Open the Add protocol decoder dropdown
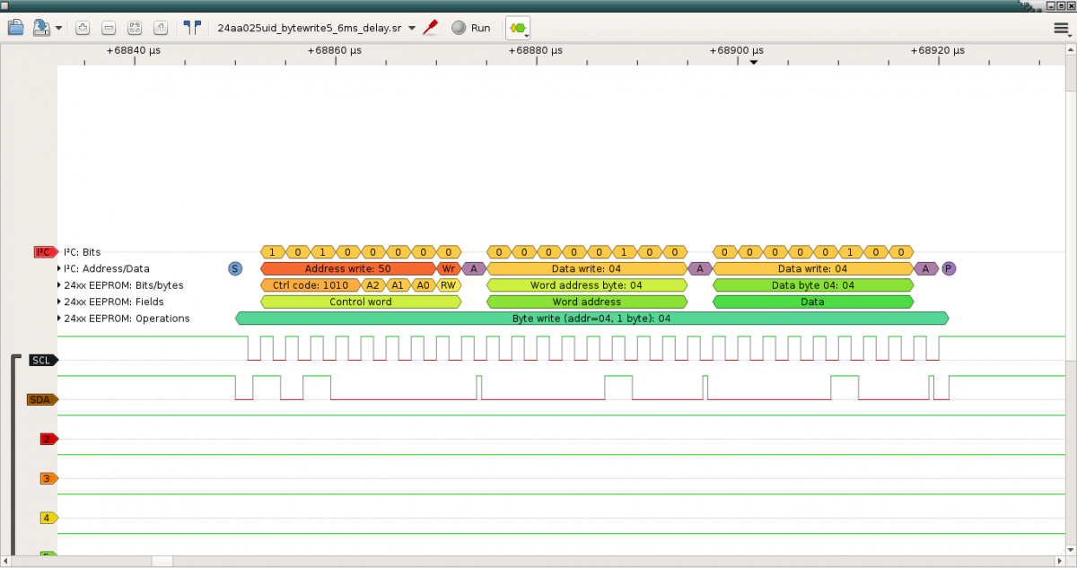The width and height of the screenshot is (1077, 568). (x=518, y=28)
